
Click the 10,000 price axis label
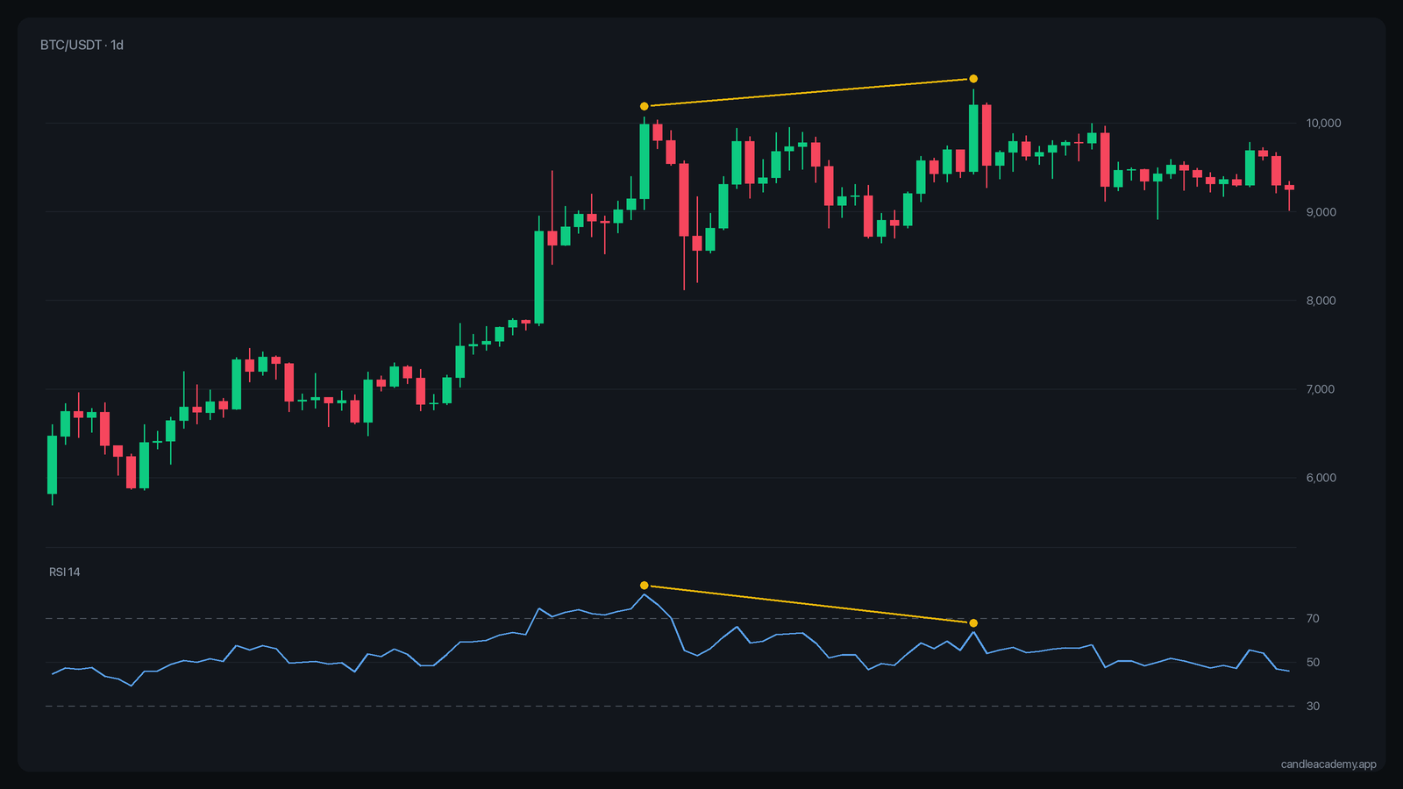click(x=1323, y=123)
